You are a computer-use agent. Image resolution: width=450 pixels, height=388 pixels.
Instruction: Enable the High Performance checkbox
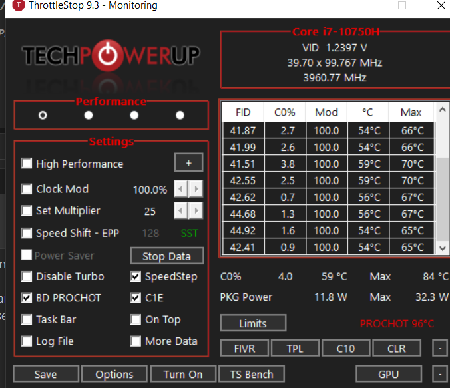tap(27, 163)
